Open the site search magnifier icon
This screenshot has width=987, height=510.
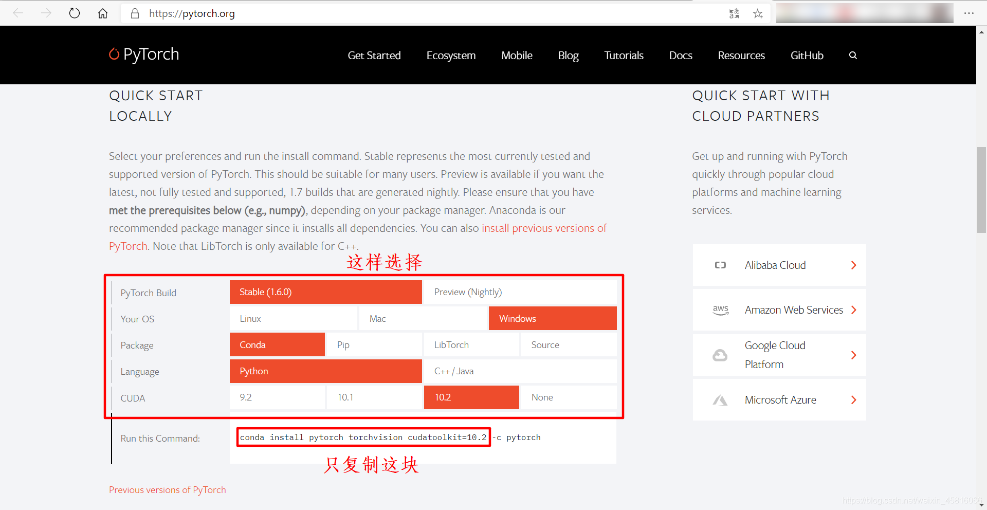853,56
